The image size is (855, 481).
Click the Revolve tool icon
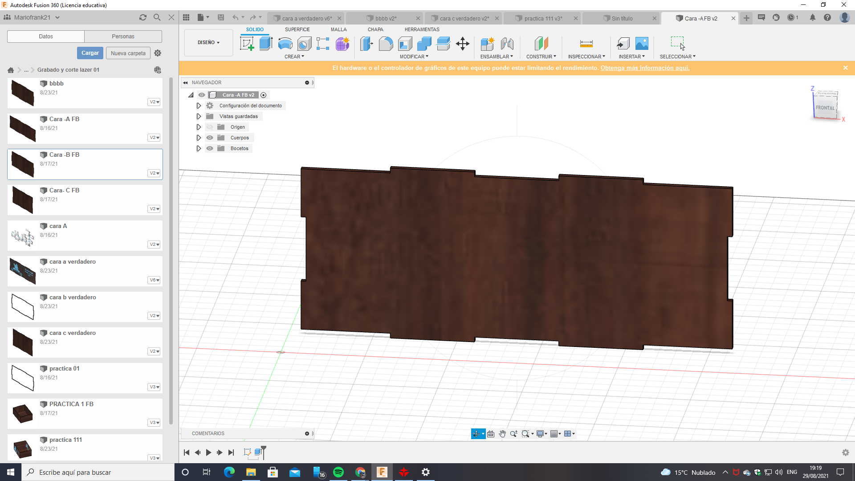[x=285, y=44]
